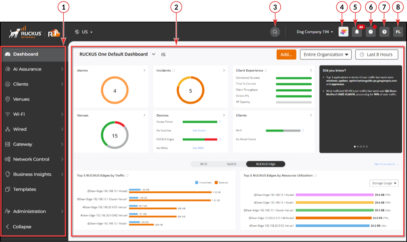Viewport: 407px width, 242px height.
Task: Open the Venues menu in sidebar
Action: [x=21, y=99]
